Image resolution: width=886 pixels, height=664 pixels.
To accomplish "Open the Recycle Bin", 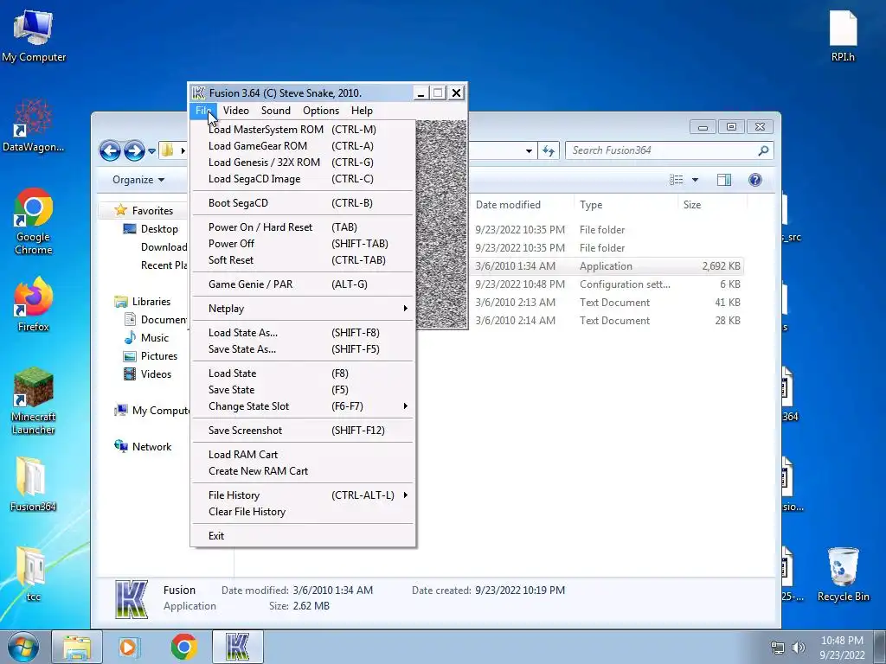I will [x=843, y=574].
